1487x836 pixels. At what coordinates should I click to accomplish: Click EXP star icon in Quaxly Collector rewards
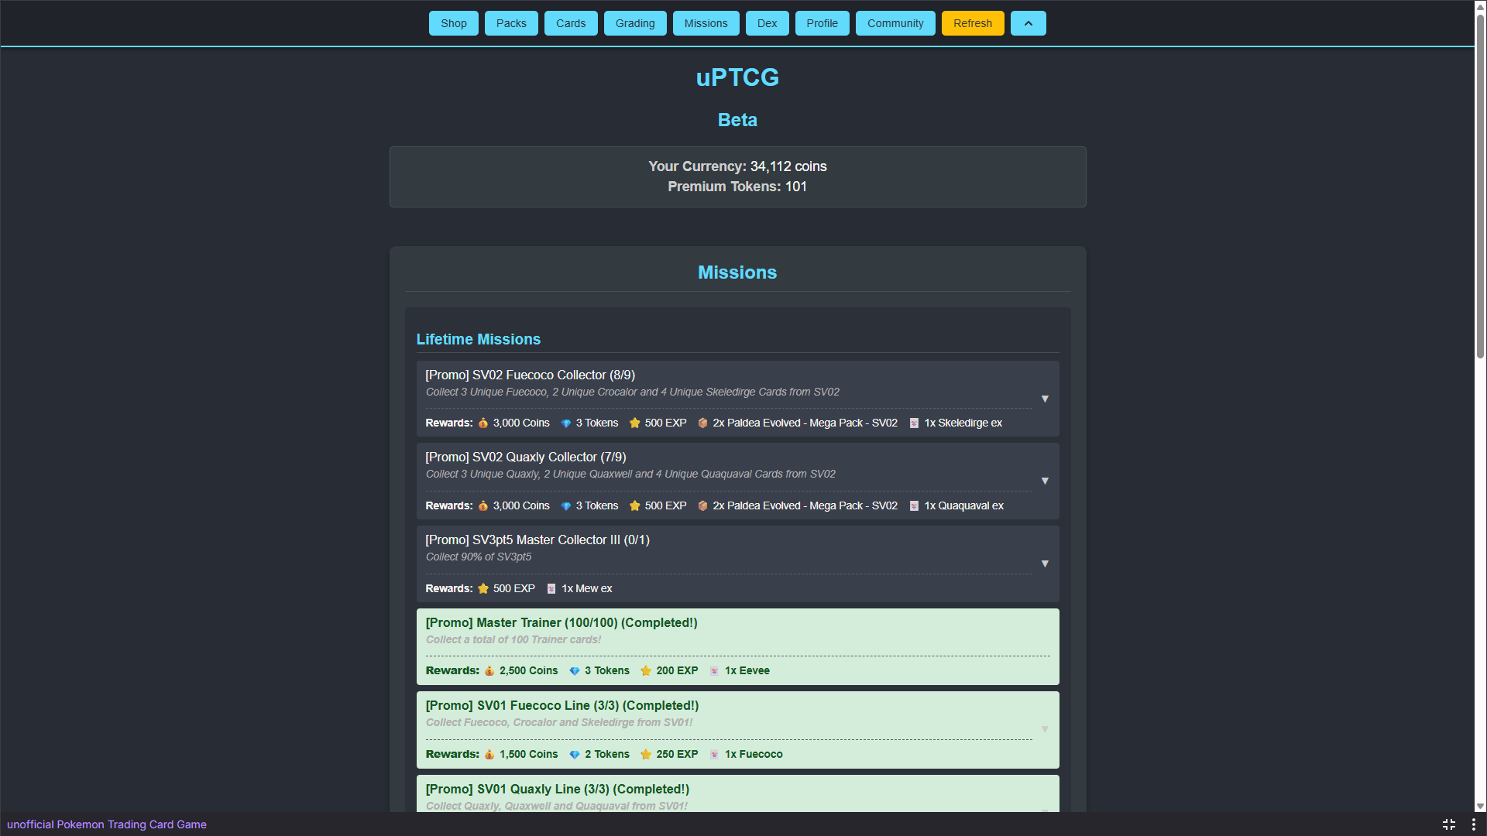click(x=635, y=505)
